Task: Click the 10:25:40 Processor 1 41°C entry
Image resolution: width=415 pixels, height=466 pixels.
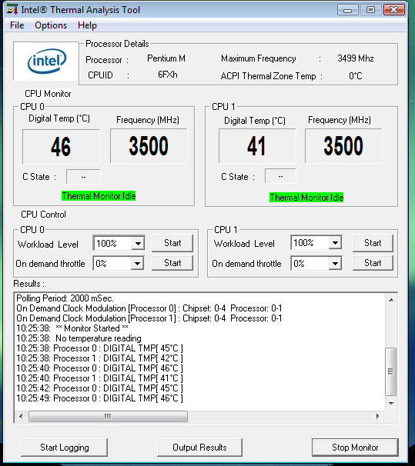Action: 99,378
